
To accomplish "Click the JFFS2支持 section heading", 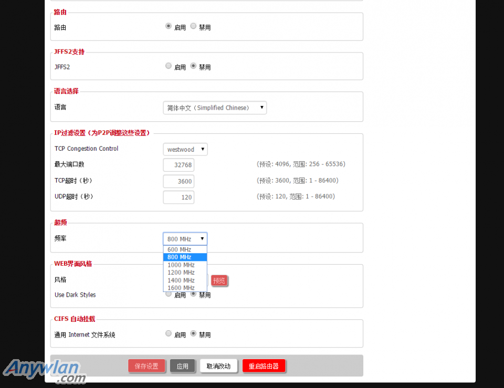I will point(69,52).
